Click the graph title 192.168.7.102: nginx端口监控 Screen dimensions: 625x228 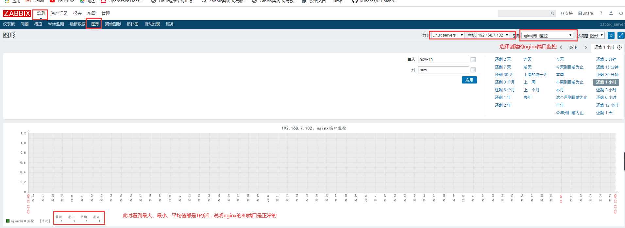point(314,128)
